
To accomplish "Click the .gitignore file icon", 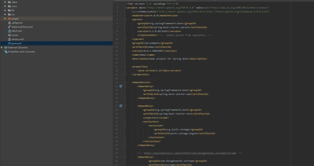I will click(x=9, y=23).
